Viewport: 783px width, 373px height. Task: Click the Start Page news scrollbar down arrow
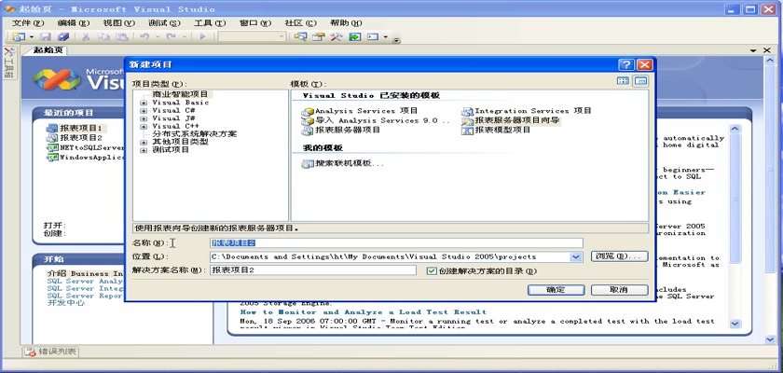coord(735,324)
